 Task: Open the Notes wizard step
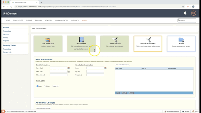point(181,44)
